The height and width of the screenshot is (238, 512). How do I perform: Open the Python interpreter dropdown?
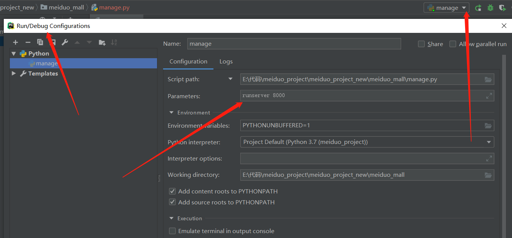(488, 142)
